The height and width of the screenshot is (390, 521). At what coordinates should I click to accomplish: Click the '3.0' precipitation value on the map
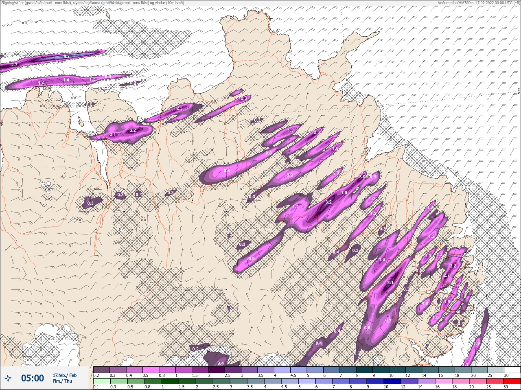(363, 177)
